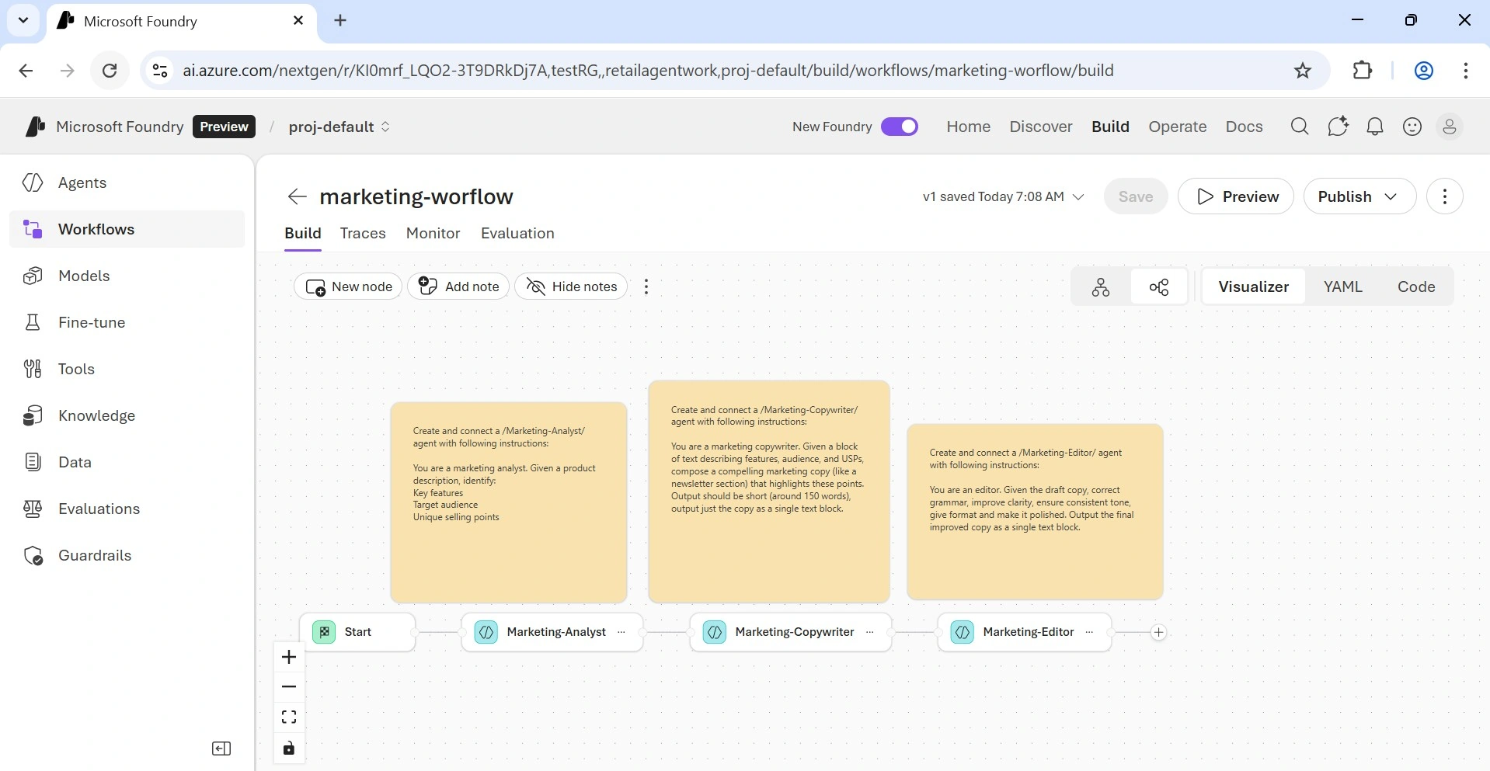Open the notifications bell
The height and width of the screenshot is (771, 1490).
coord(1374,127)
